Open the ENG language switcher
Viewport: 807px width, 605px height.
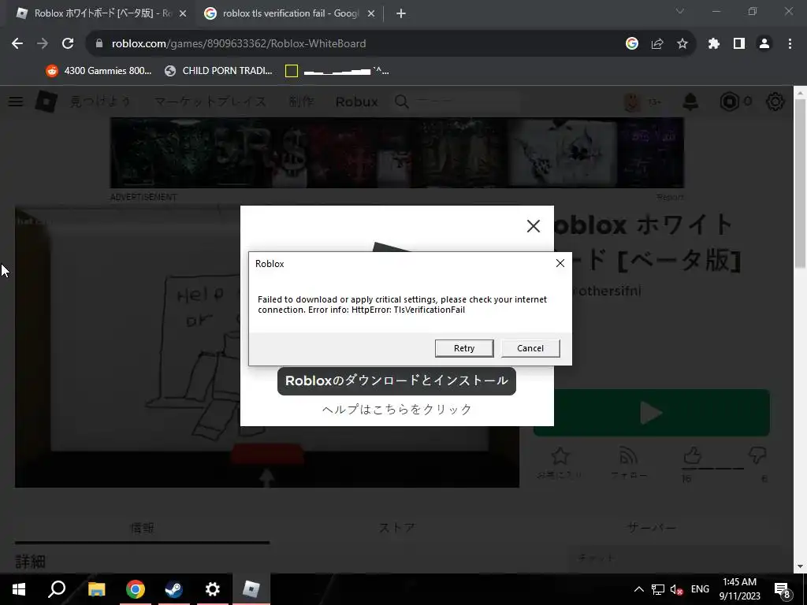(x=700, y=589)
